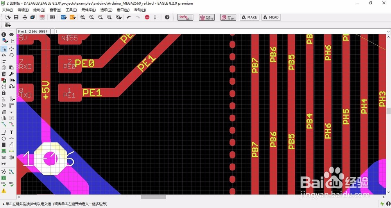Toggle layer visibility with the eye icon
The height and width of the screenshot is (208, 391).
11,35
